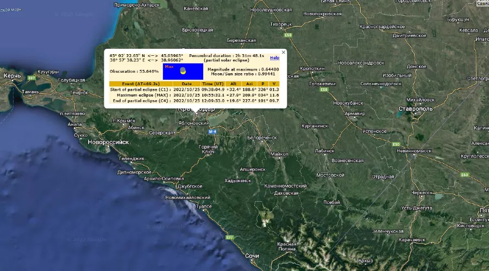Click the Azi column header
Viewport: 489px width, 271px height.
coord(249,84)
